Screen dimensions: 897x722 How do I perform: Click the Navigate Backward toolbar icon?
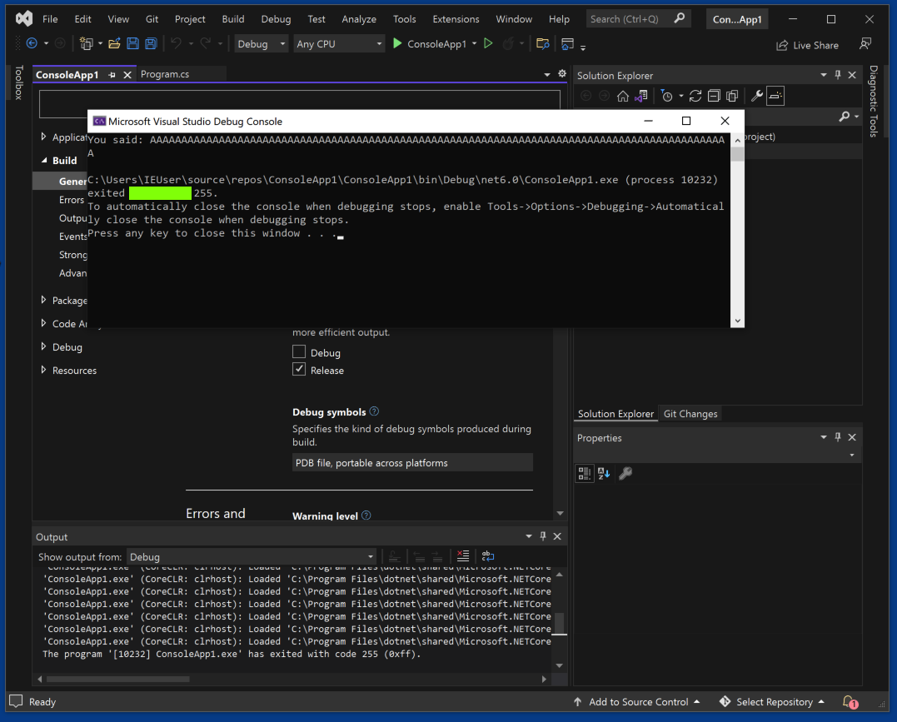coord(32,43)
